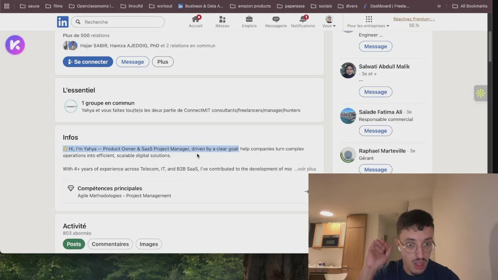Open LinkedIn home via logo
Screen dimensions: 498x280
tap(63, 22)
